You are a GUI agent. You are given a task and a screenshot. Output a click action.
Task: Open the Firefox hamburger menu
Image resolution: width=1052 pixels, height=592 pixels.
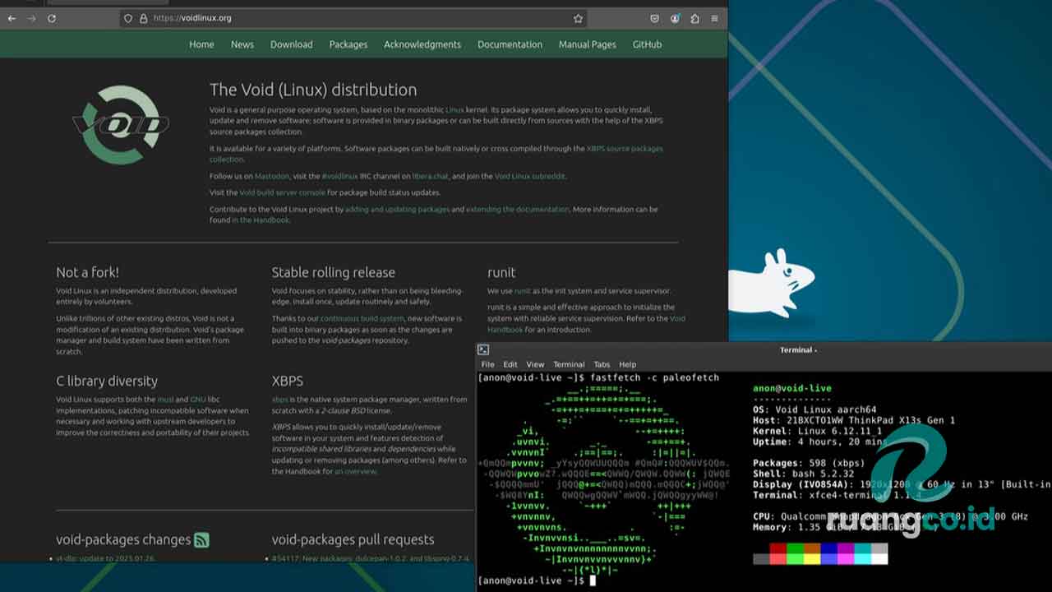pos(714,18)
